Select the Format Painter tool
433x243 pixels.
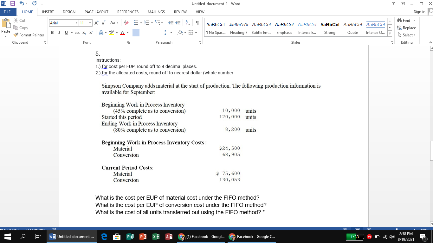coord(29,35)
